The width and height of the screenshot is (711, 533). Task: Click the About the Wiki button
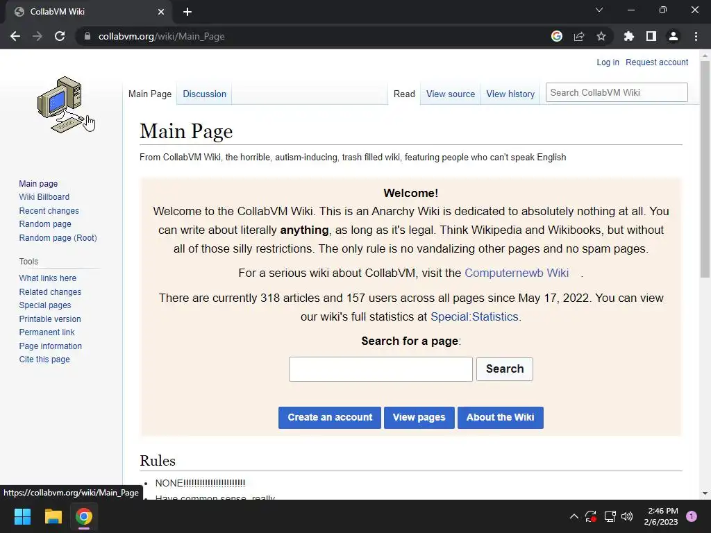(500, 417)
